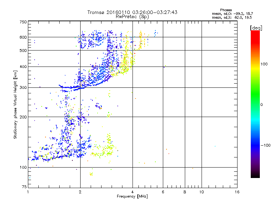
Task: Click the '6' x-axis tick label
Action: coord(163,192)
